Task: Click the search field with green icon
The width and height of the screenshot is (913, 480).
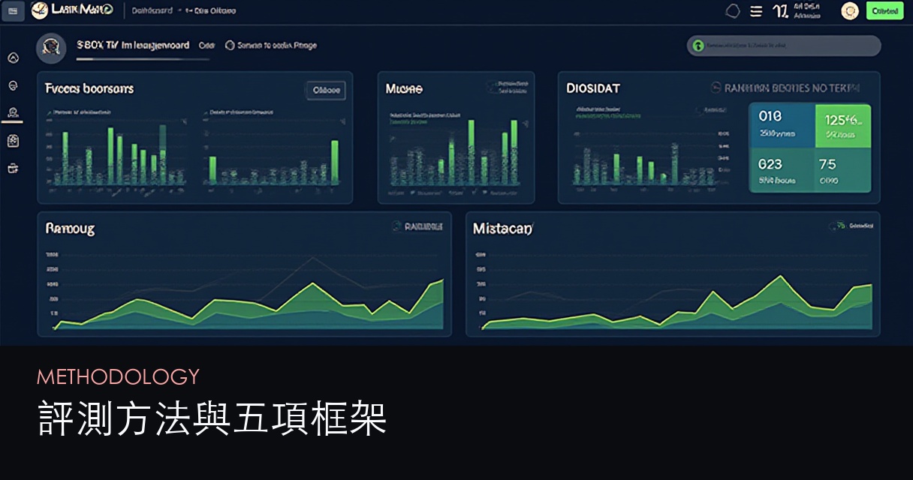Action: pyautogui.click(x=784, y=46)
